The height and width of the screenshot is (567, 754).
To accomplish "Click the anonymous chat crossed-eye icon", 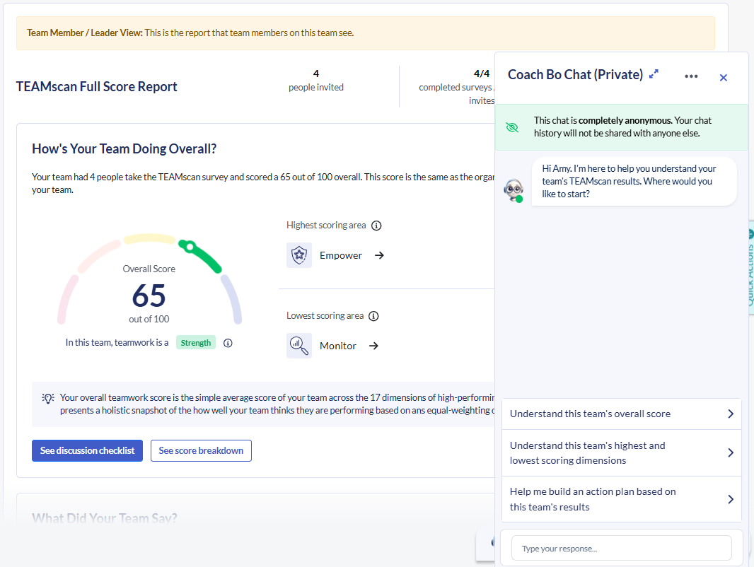I will coord(512,127).
